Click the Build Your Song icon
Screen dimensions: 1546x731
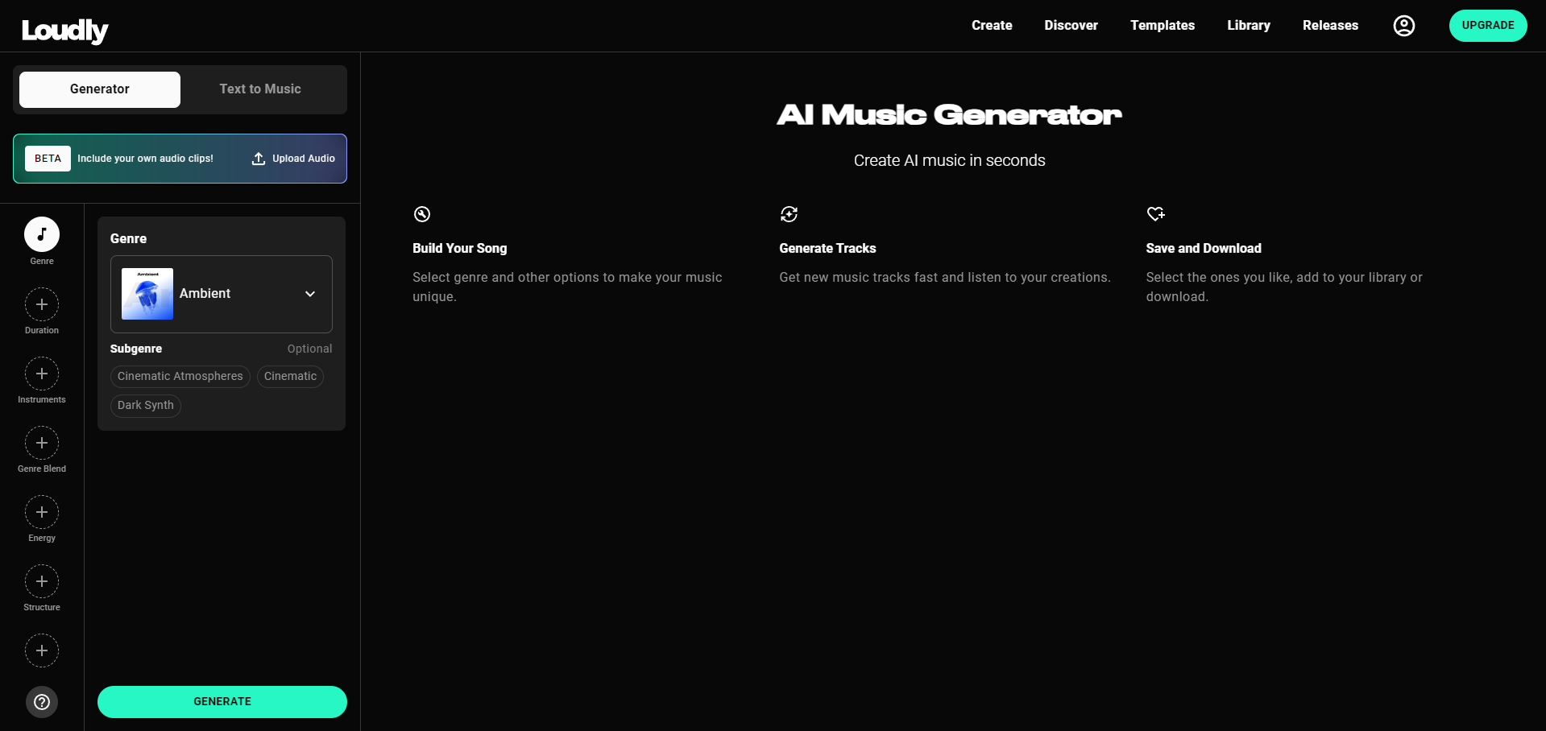coord(422,214)
